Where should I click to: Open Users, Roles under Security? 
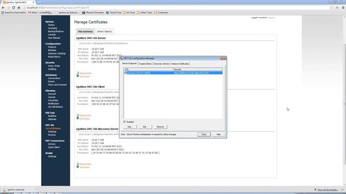54,66
